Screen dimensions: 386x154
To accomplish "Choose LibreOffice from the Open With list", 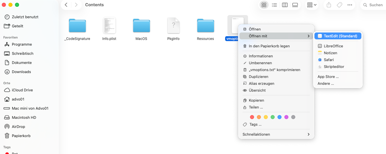I will (333, 46).
